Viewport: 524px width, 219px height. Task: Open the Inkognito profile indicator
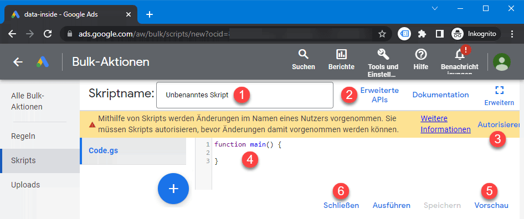click(x=476, y=34)
